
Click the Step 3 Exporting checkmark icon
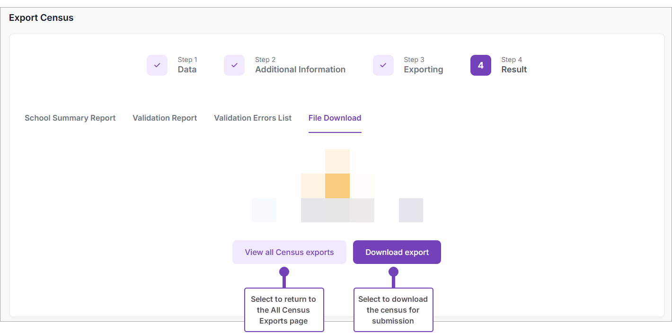383,65
